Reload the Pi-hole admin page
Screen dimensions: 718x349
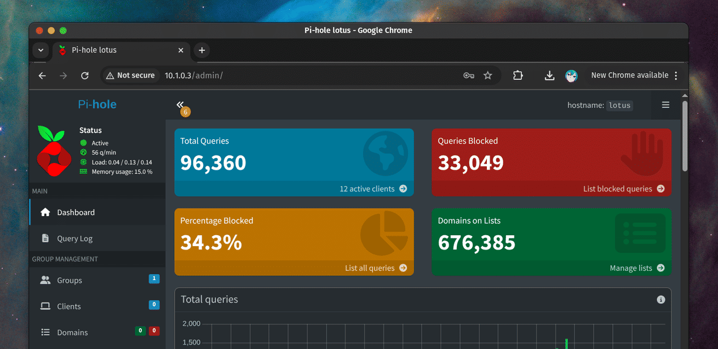(85, 75)
